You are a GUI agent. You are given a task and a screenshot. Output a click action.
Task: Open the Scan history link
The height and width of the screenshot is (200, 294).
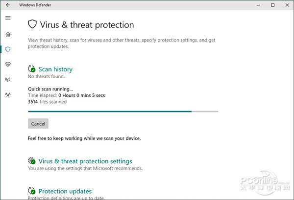point(55,69)
